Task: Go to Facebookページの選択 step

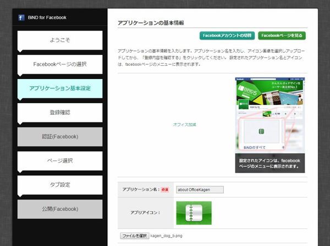Action: pyautogui.click(x=60, y=64)
